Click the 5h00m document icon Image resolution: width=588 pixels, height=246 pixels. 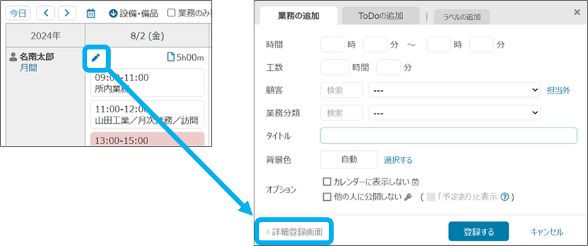(171, 57)
